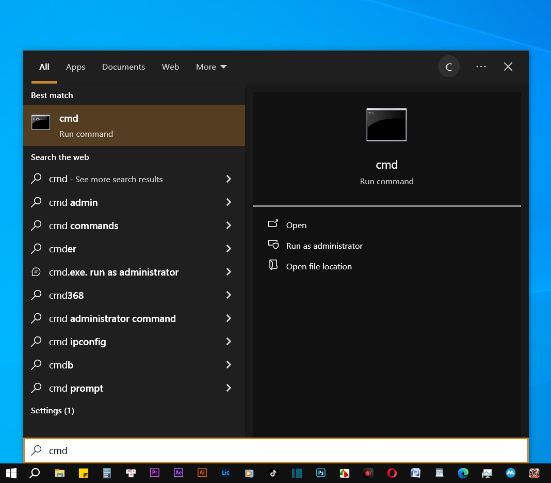Viewport: 551px width, 483px height.
Task: Click the search box containing cmd
Action: coord(276,450)
